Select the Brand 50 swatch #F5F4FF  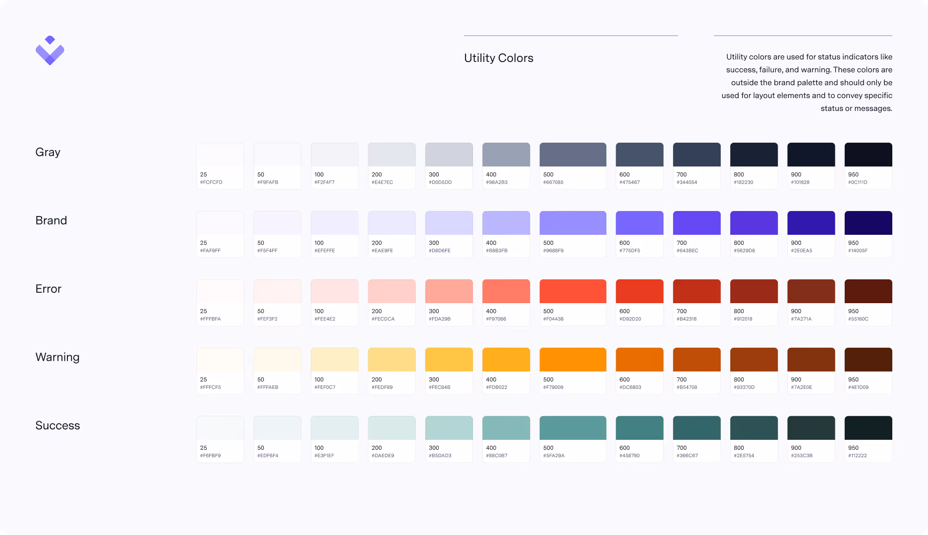(278, 234)
